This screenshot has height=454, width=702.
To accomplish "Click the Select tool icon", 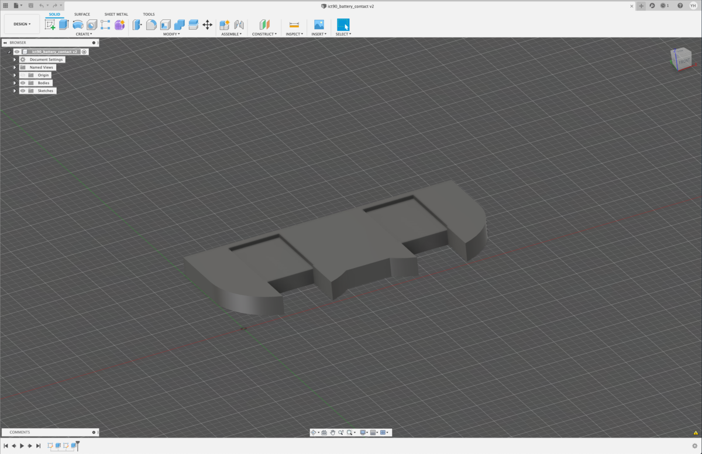I will [x=343, y=25].
